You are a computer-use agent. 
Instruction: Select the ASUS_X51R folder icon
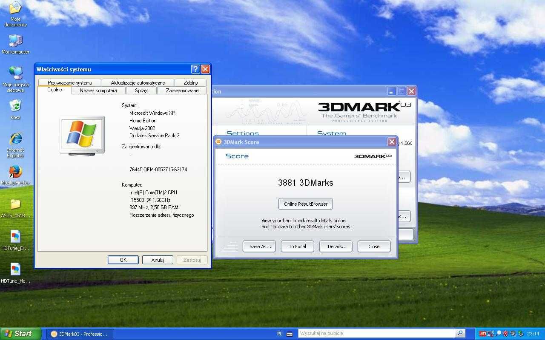(15, 208)
